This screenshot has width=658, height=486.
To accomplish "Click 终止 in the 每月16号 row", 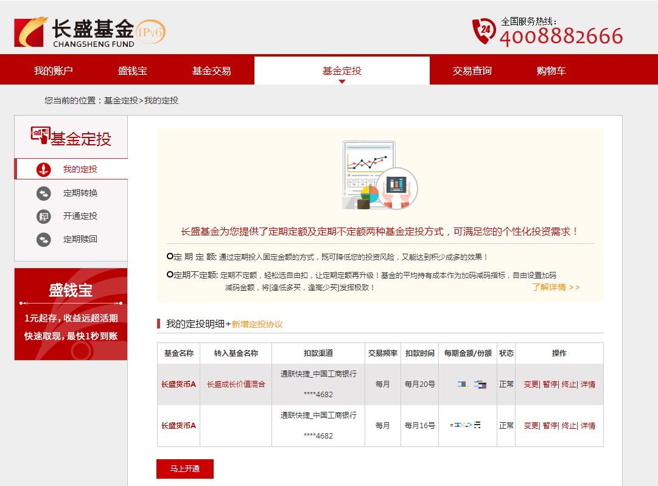I will coord(569,426).
